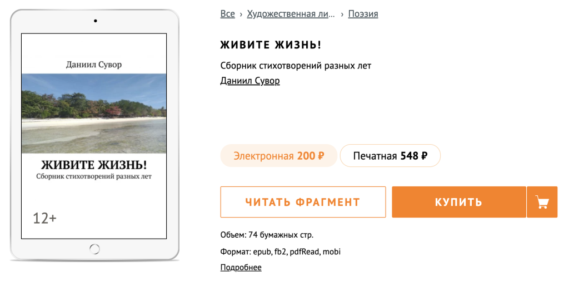This screenshot has width=569, height=281.
Task: Click the cover title ЖИВИТЕ ЖИЗНЬ!
Action: (x=94, y=165)
